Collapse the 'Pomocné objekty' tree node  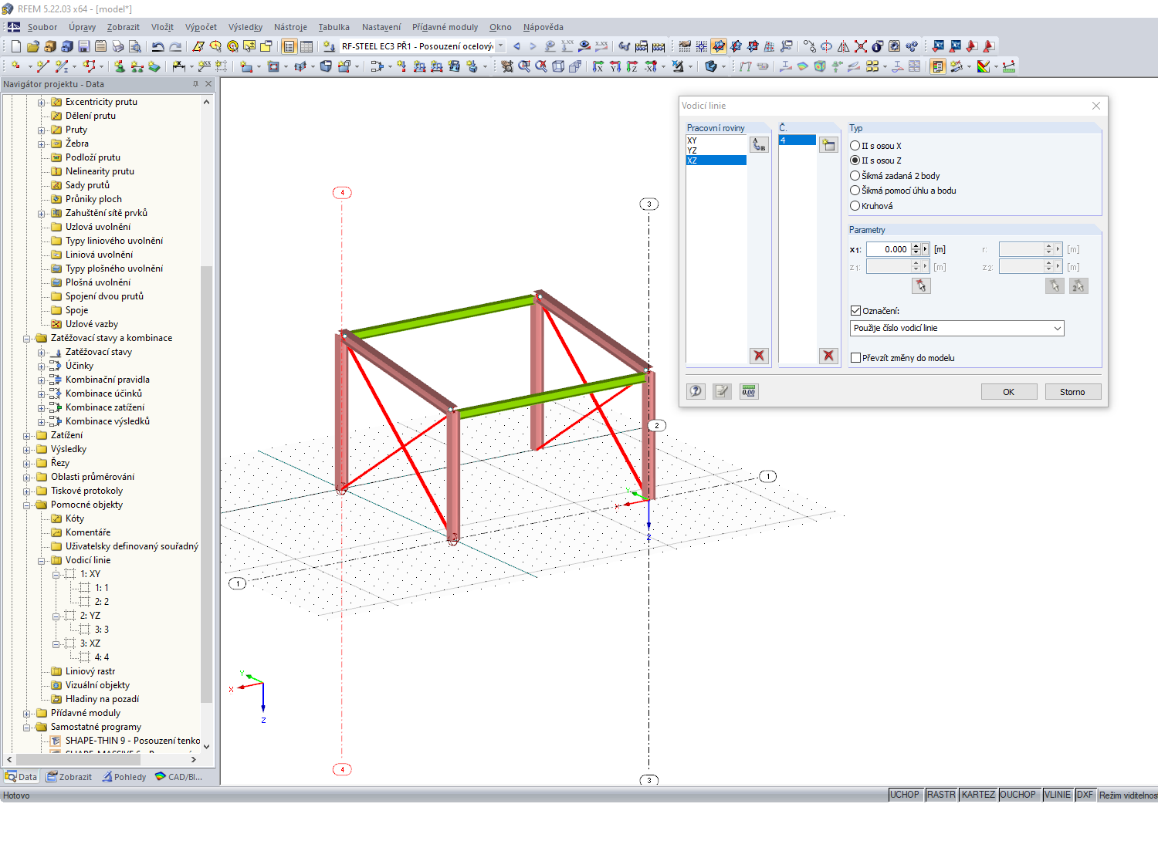[x=27, y=505]
